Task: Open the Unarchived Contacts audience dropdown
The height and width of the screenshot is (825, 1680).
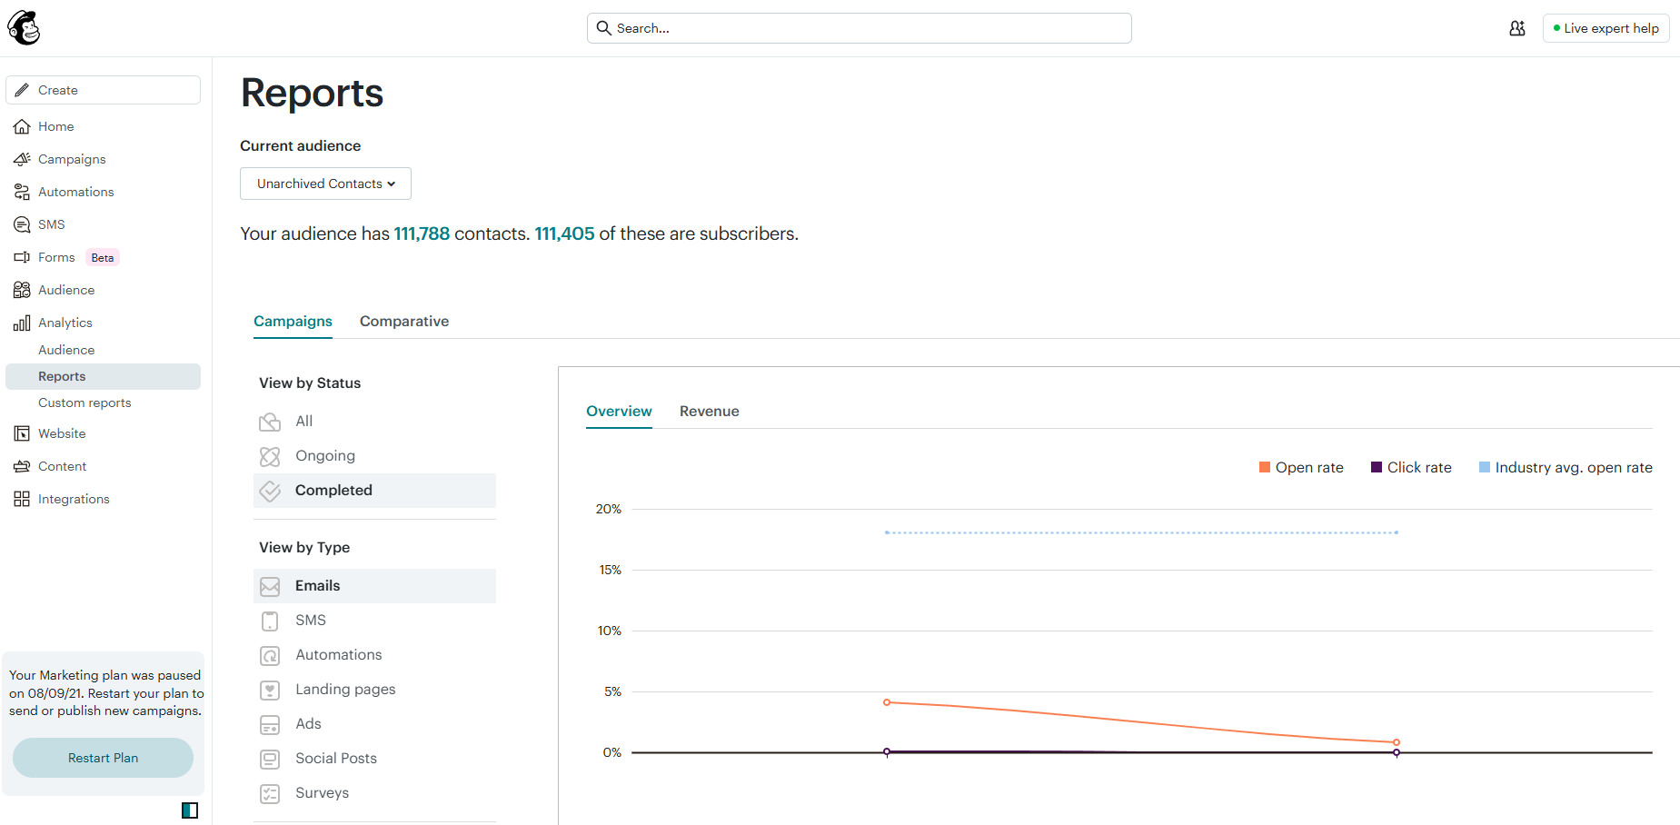Action: (325, 184)
